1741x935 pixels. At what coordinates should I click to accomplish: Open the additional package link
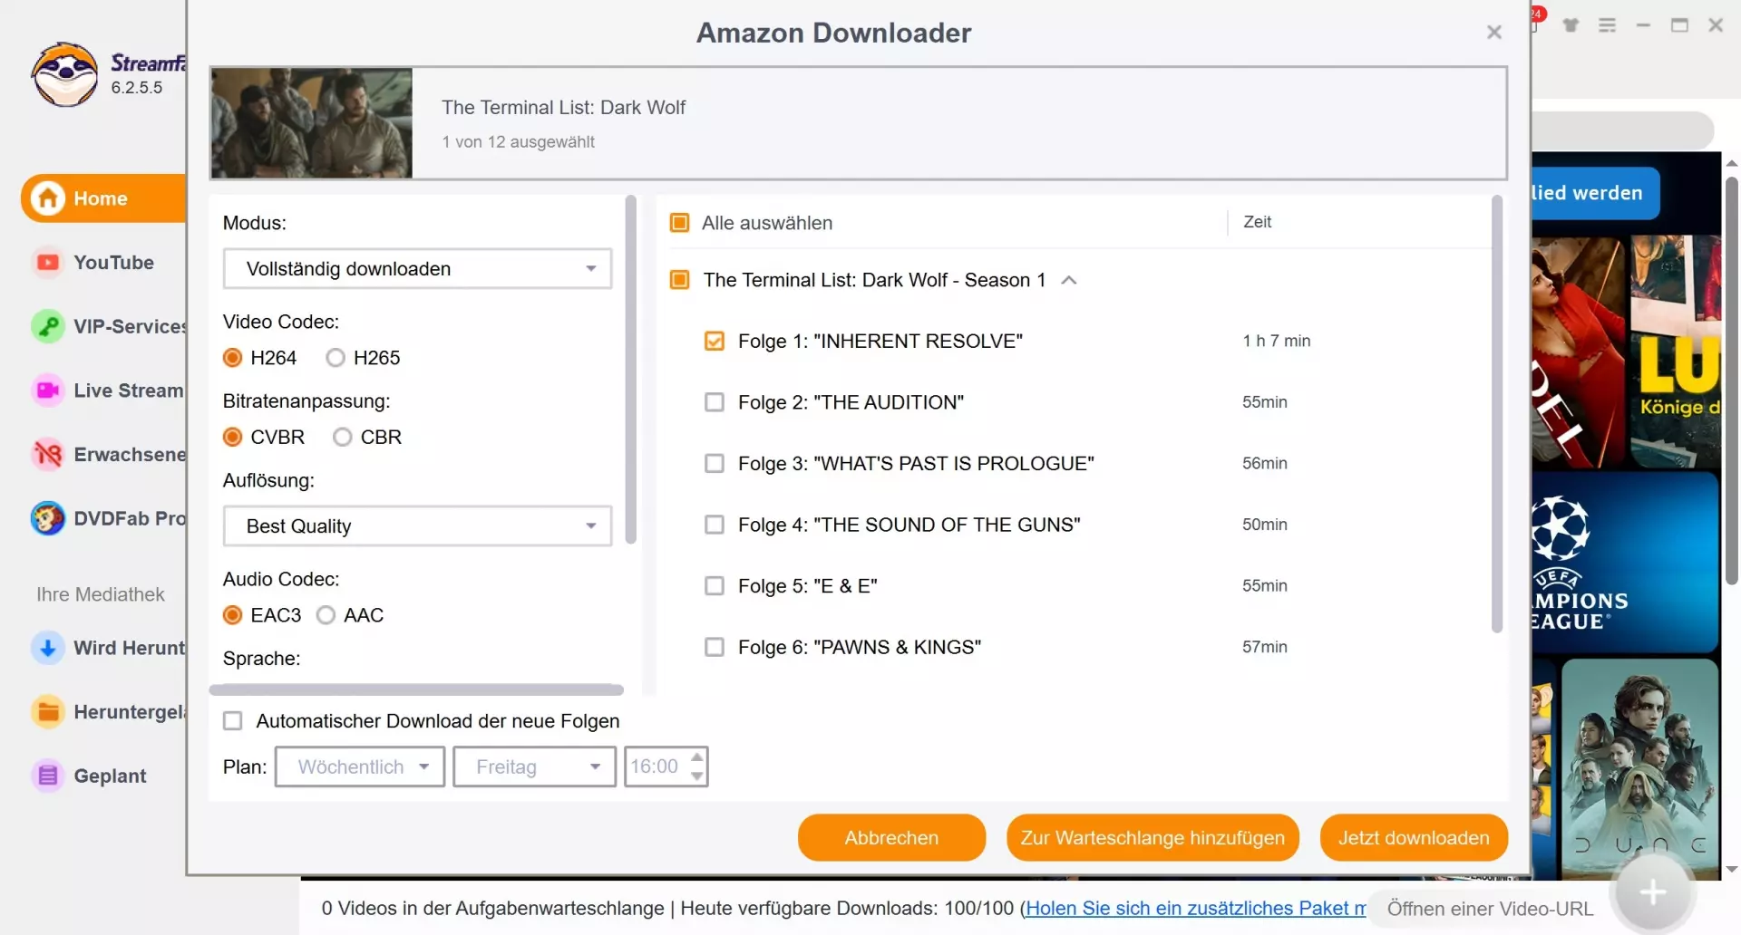[1195, 909]
